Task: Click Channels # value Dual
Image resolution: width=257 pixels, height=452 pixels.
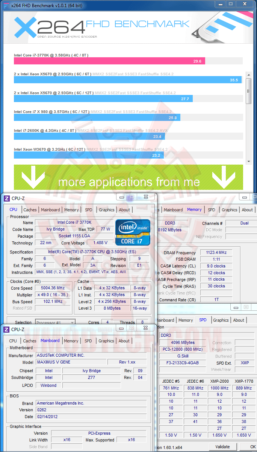Action: pyautogui.click(x=244, y=223)
